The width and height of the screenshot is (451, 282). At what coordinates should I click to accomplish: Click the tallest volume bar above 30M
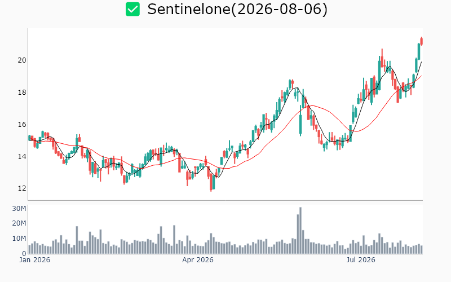coord(300,231)
